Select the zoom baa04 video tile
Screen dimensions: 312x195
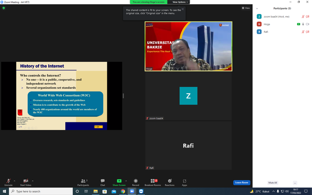tap(189, 96)
